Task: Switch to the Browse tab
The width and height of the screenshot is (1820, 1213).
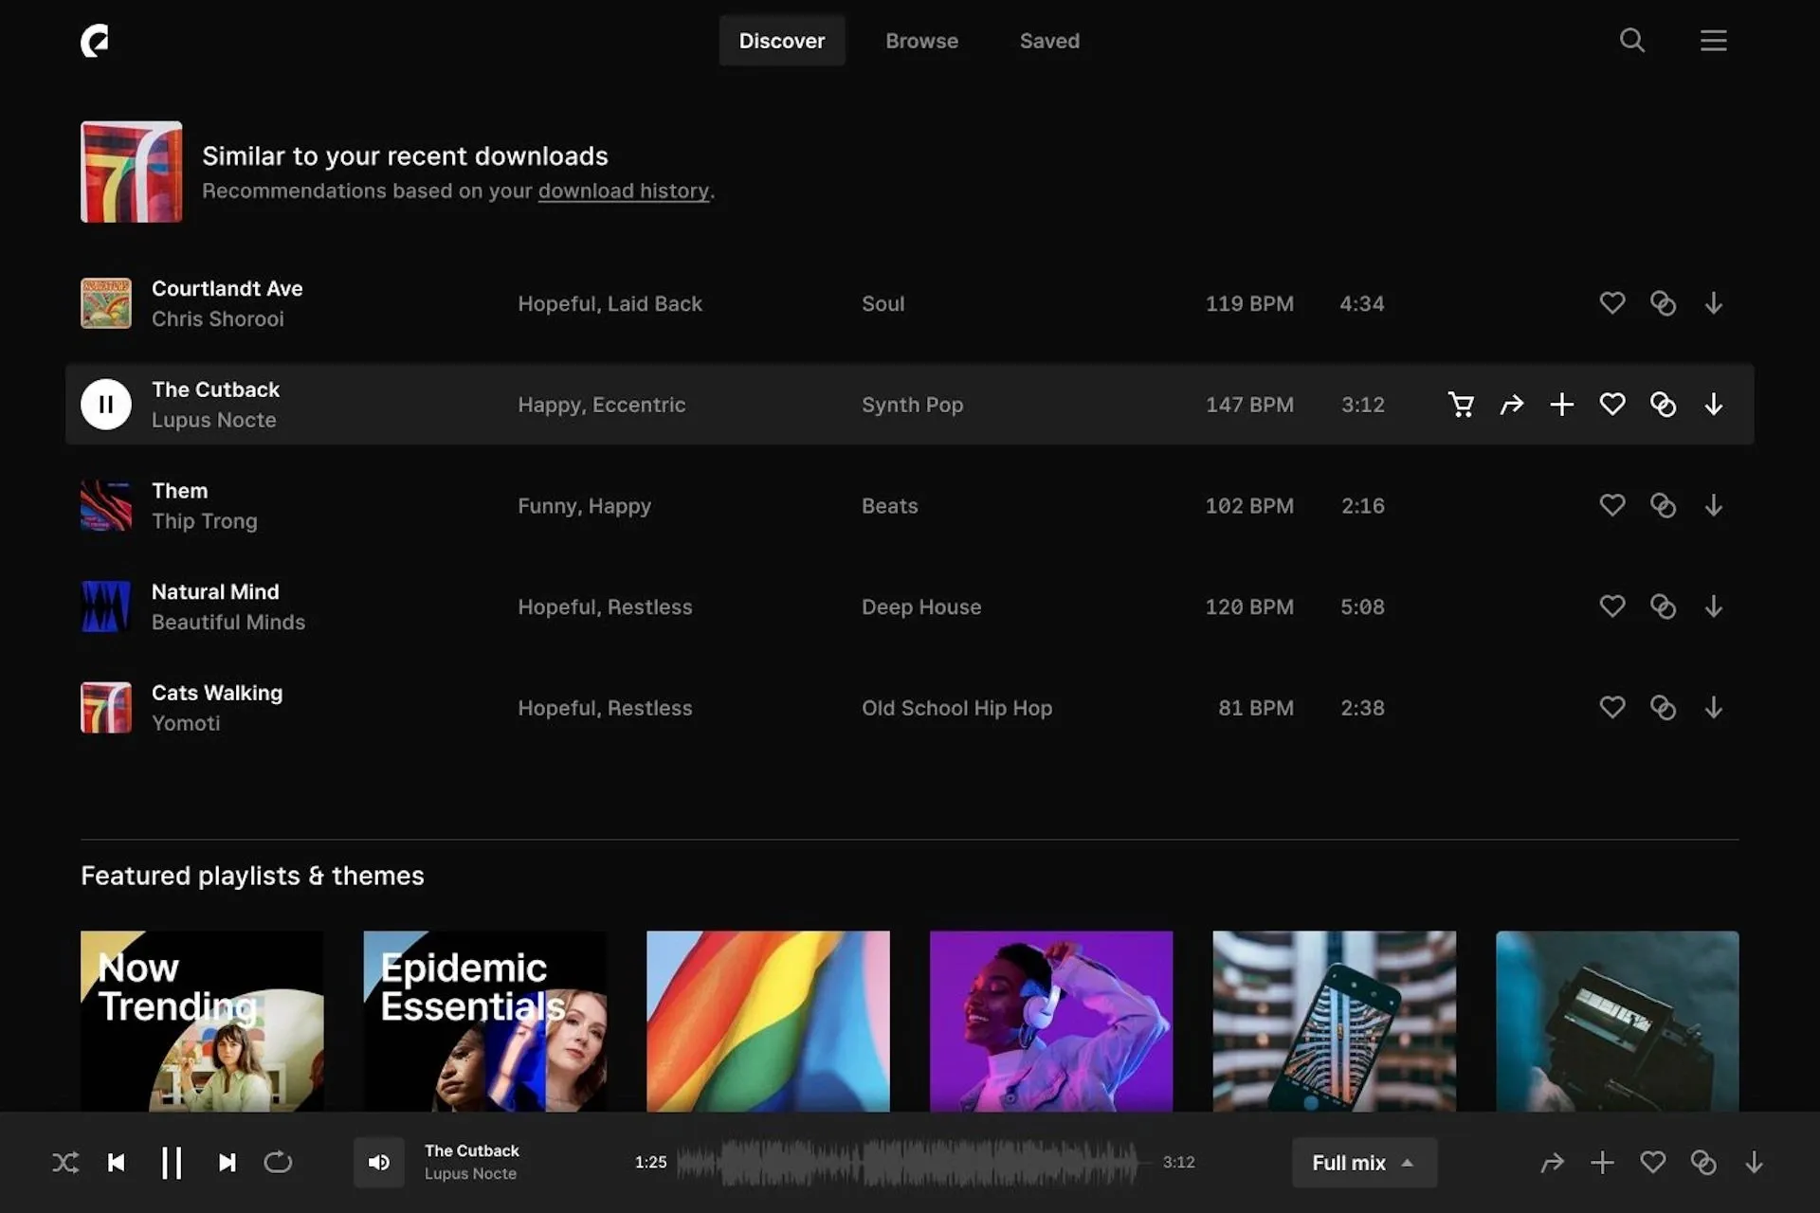Action: tap(921, 40)
